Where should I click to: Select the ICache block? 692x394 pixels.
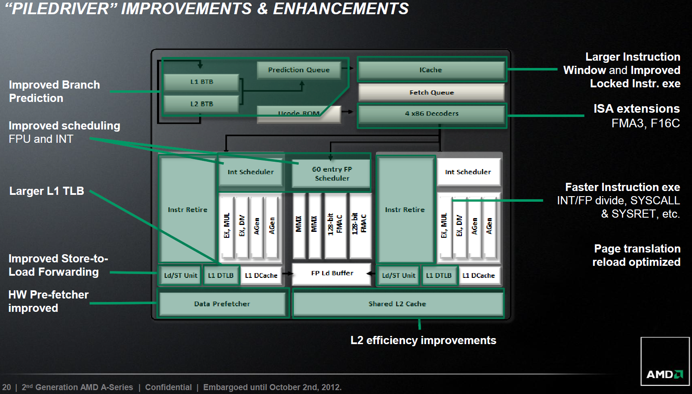click(x=431, y=70)
